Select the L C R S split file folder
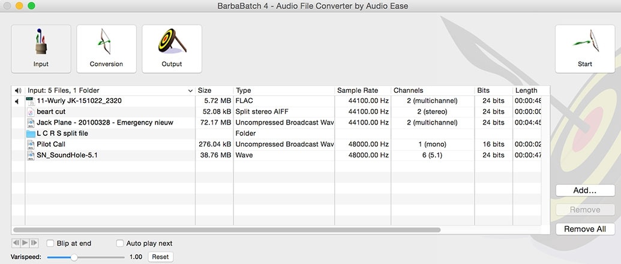The height and width of the screenshot is (264, 621). pos(62,133)
